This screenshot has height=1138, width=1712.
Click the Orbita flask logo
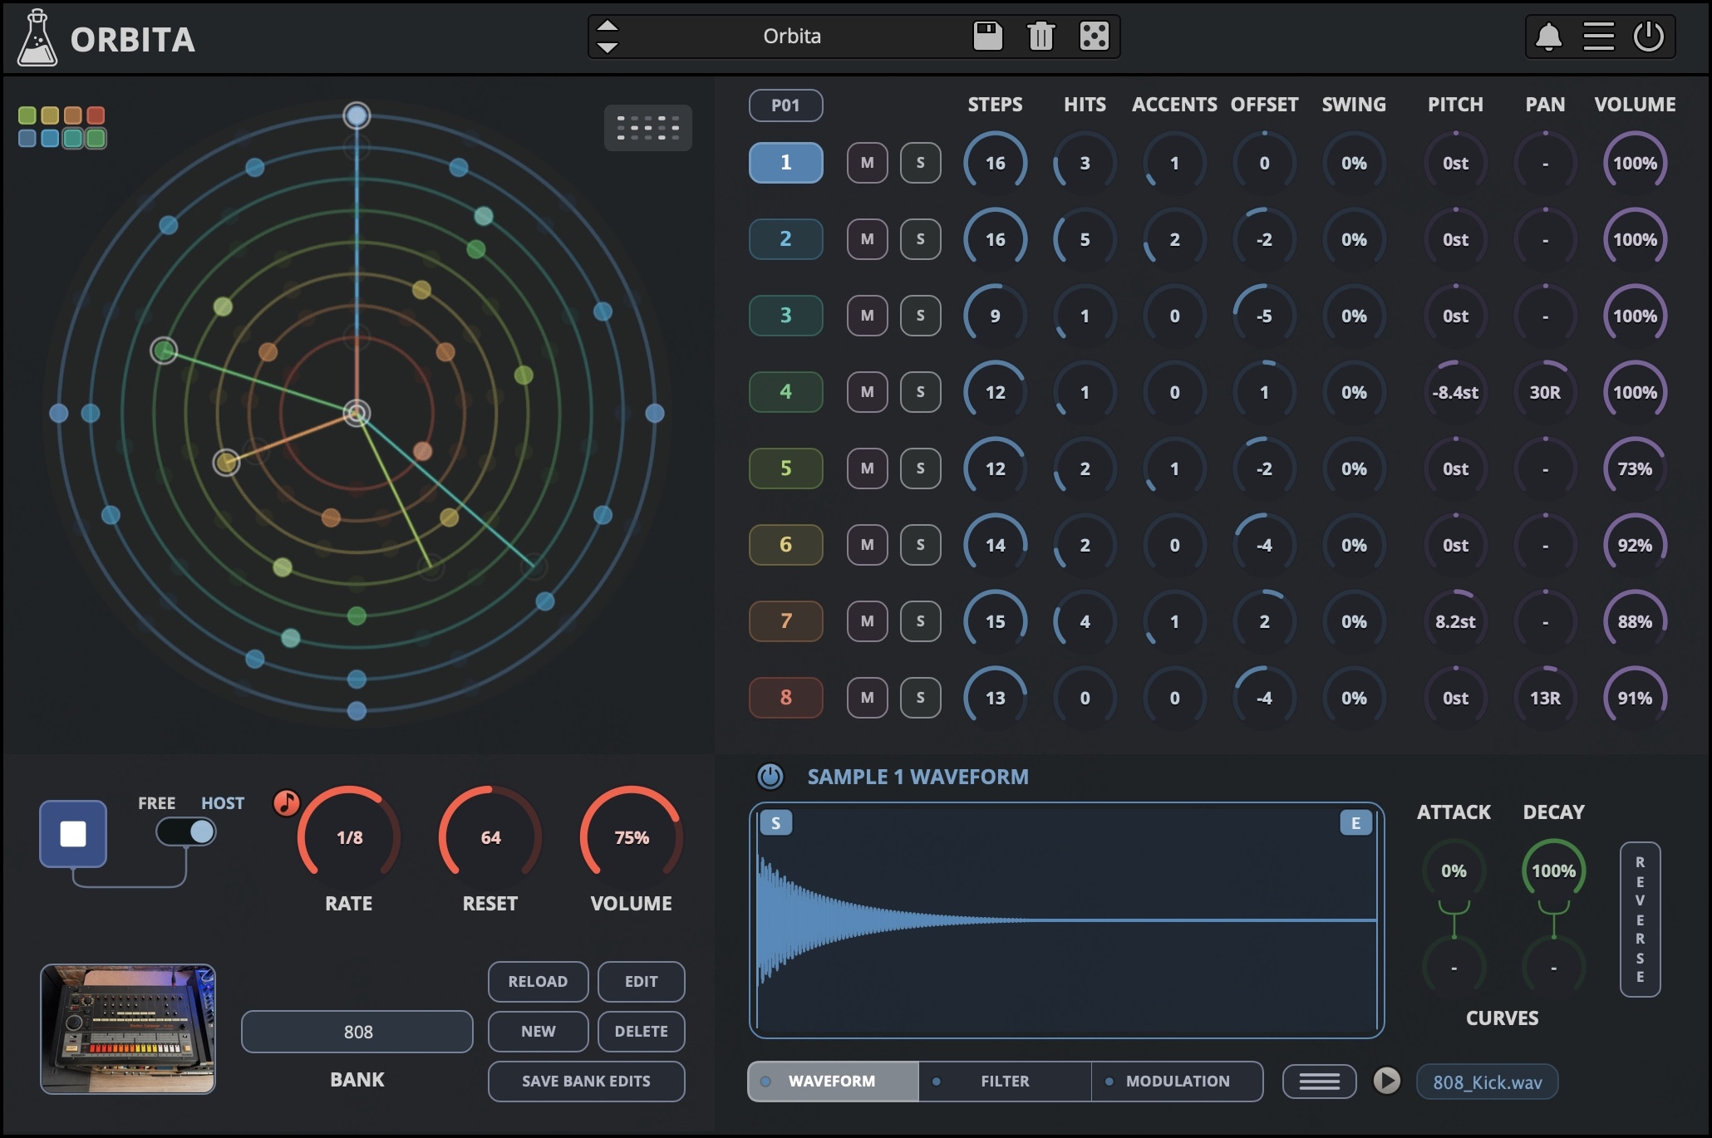(x=37, y=38)
